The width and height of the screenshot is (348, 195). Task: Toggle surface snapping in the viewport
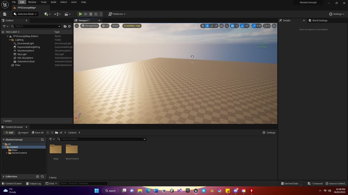(227, 26)
